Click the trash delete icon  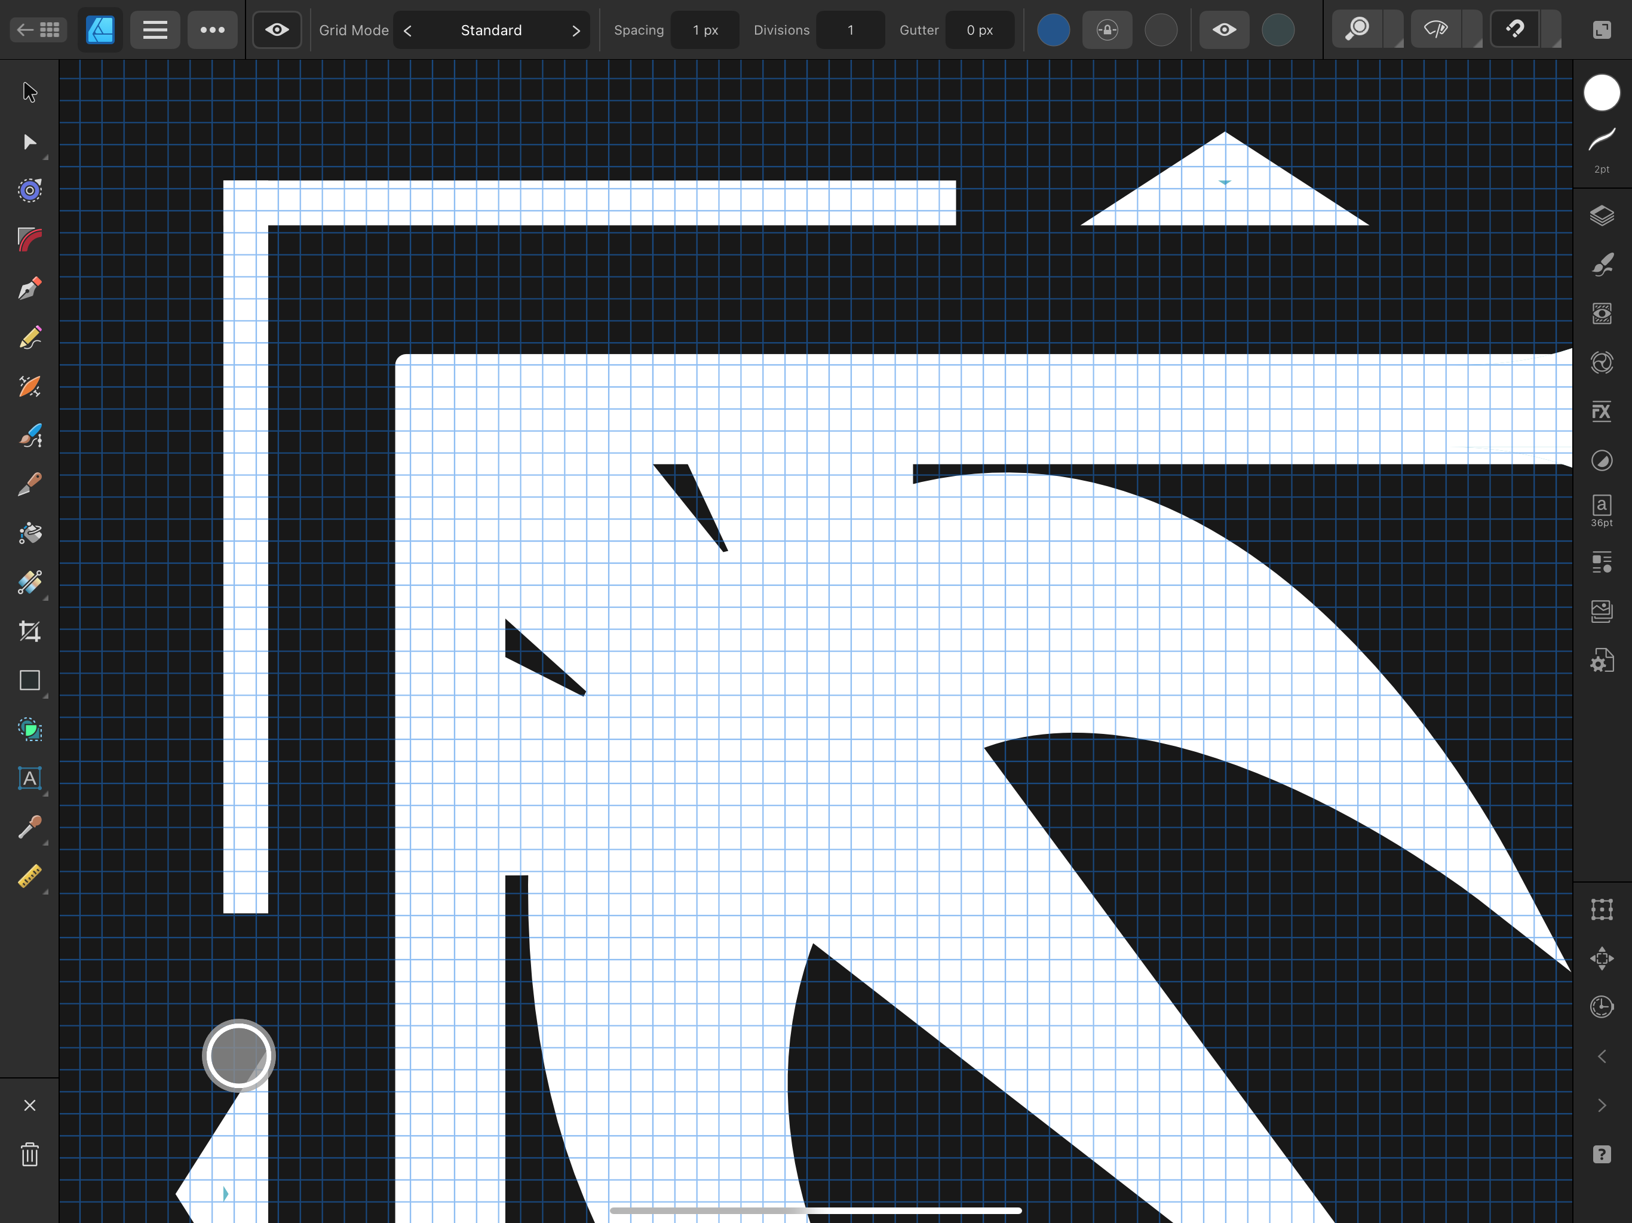29,1154
